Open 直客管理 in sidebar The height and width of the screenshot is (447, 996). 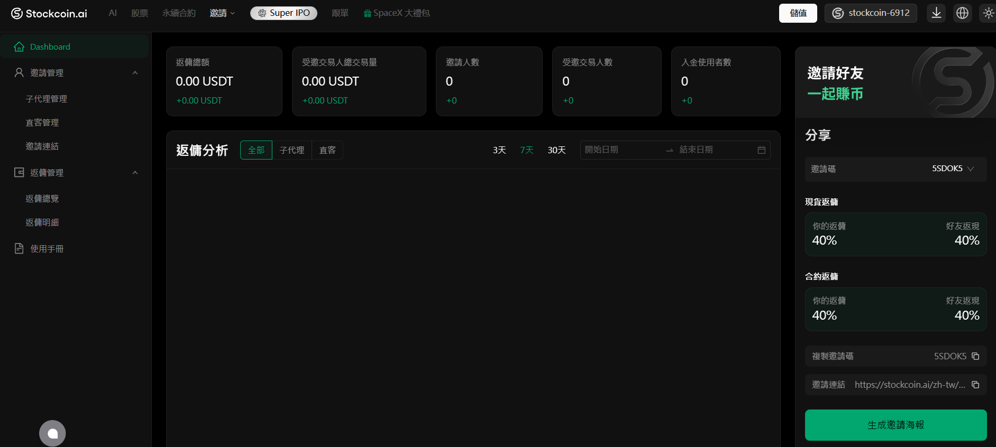(x=42, y=123)
